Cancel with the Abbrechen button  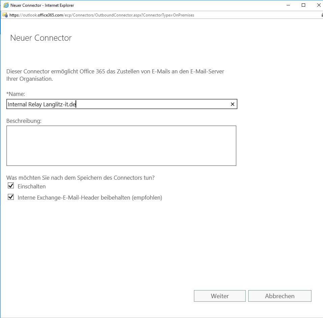(x=280, y=296)
